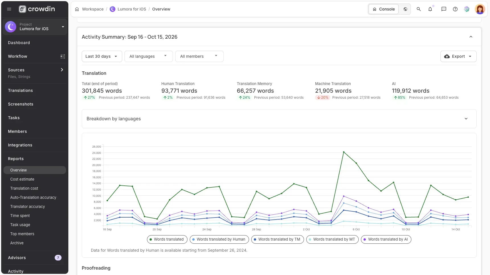Click the Proofreading section heading
Image resolution: width=490 pixels, height=275 pixels.
coord(96,268)
